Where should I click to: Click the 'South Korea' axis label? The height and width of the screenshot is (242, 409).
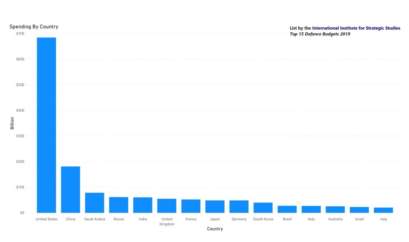click(263, 219)
